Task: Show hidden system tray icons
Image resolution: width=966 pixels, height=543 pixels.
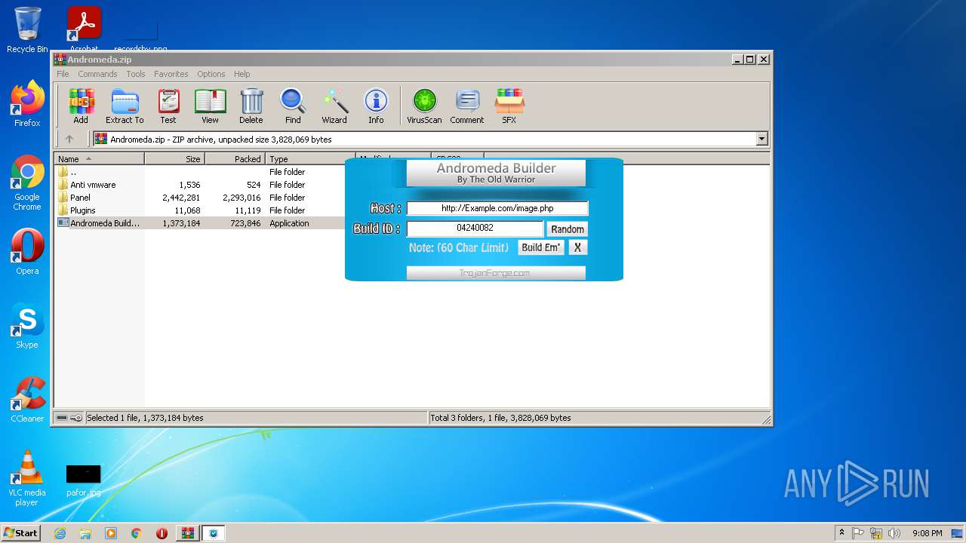Action: (841, 533)
